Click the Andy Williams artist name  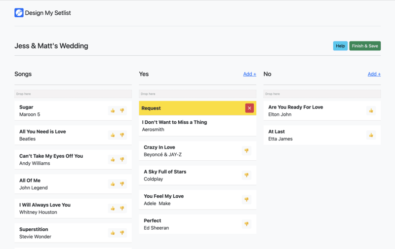click(35, 163)
